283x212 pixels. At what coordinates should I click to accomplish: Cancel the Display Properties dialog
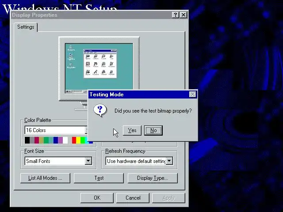pyautogui.click(x=133, y=198)
